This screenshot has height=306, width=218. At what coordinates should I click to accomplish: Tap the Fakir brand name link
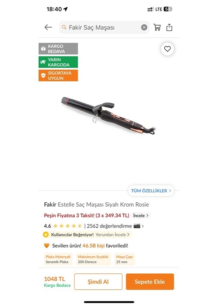tap(50, 205)
